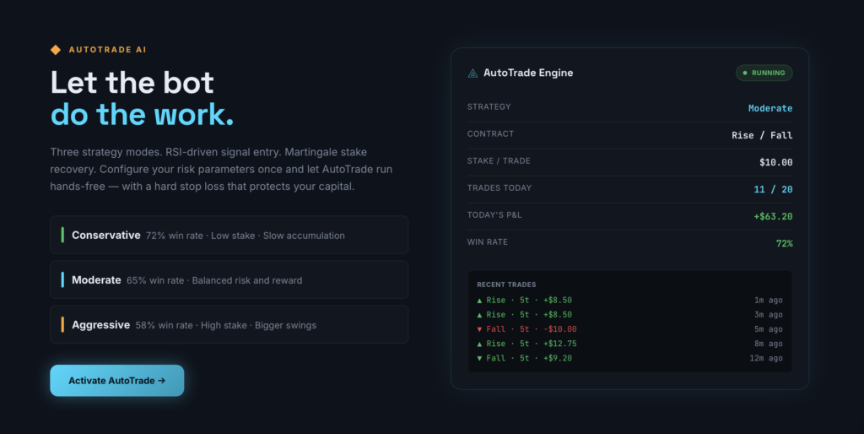This screenshot has width=864, height=434.
Task: Click the RECENT TRADES heading
Action: click(x=506, y=285)
